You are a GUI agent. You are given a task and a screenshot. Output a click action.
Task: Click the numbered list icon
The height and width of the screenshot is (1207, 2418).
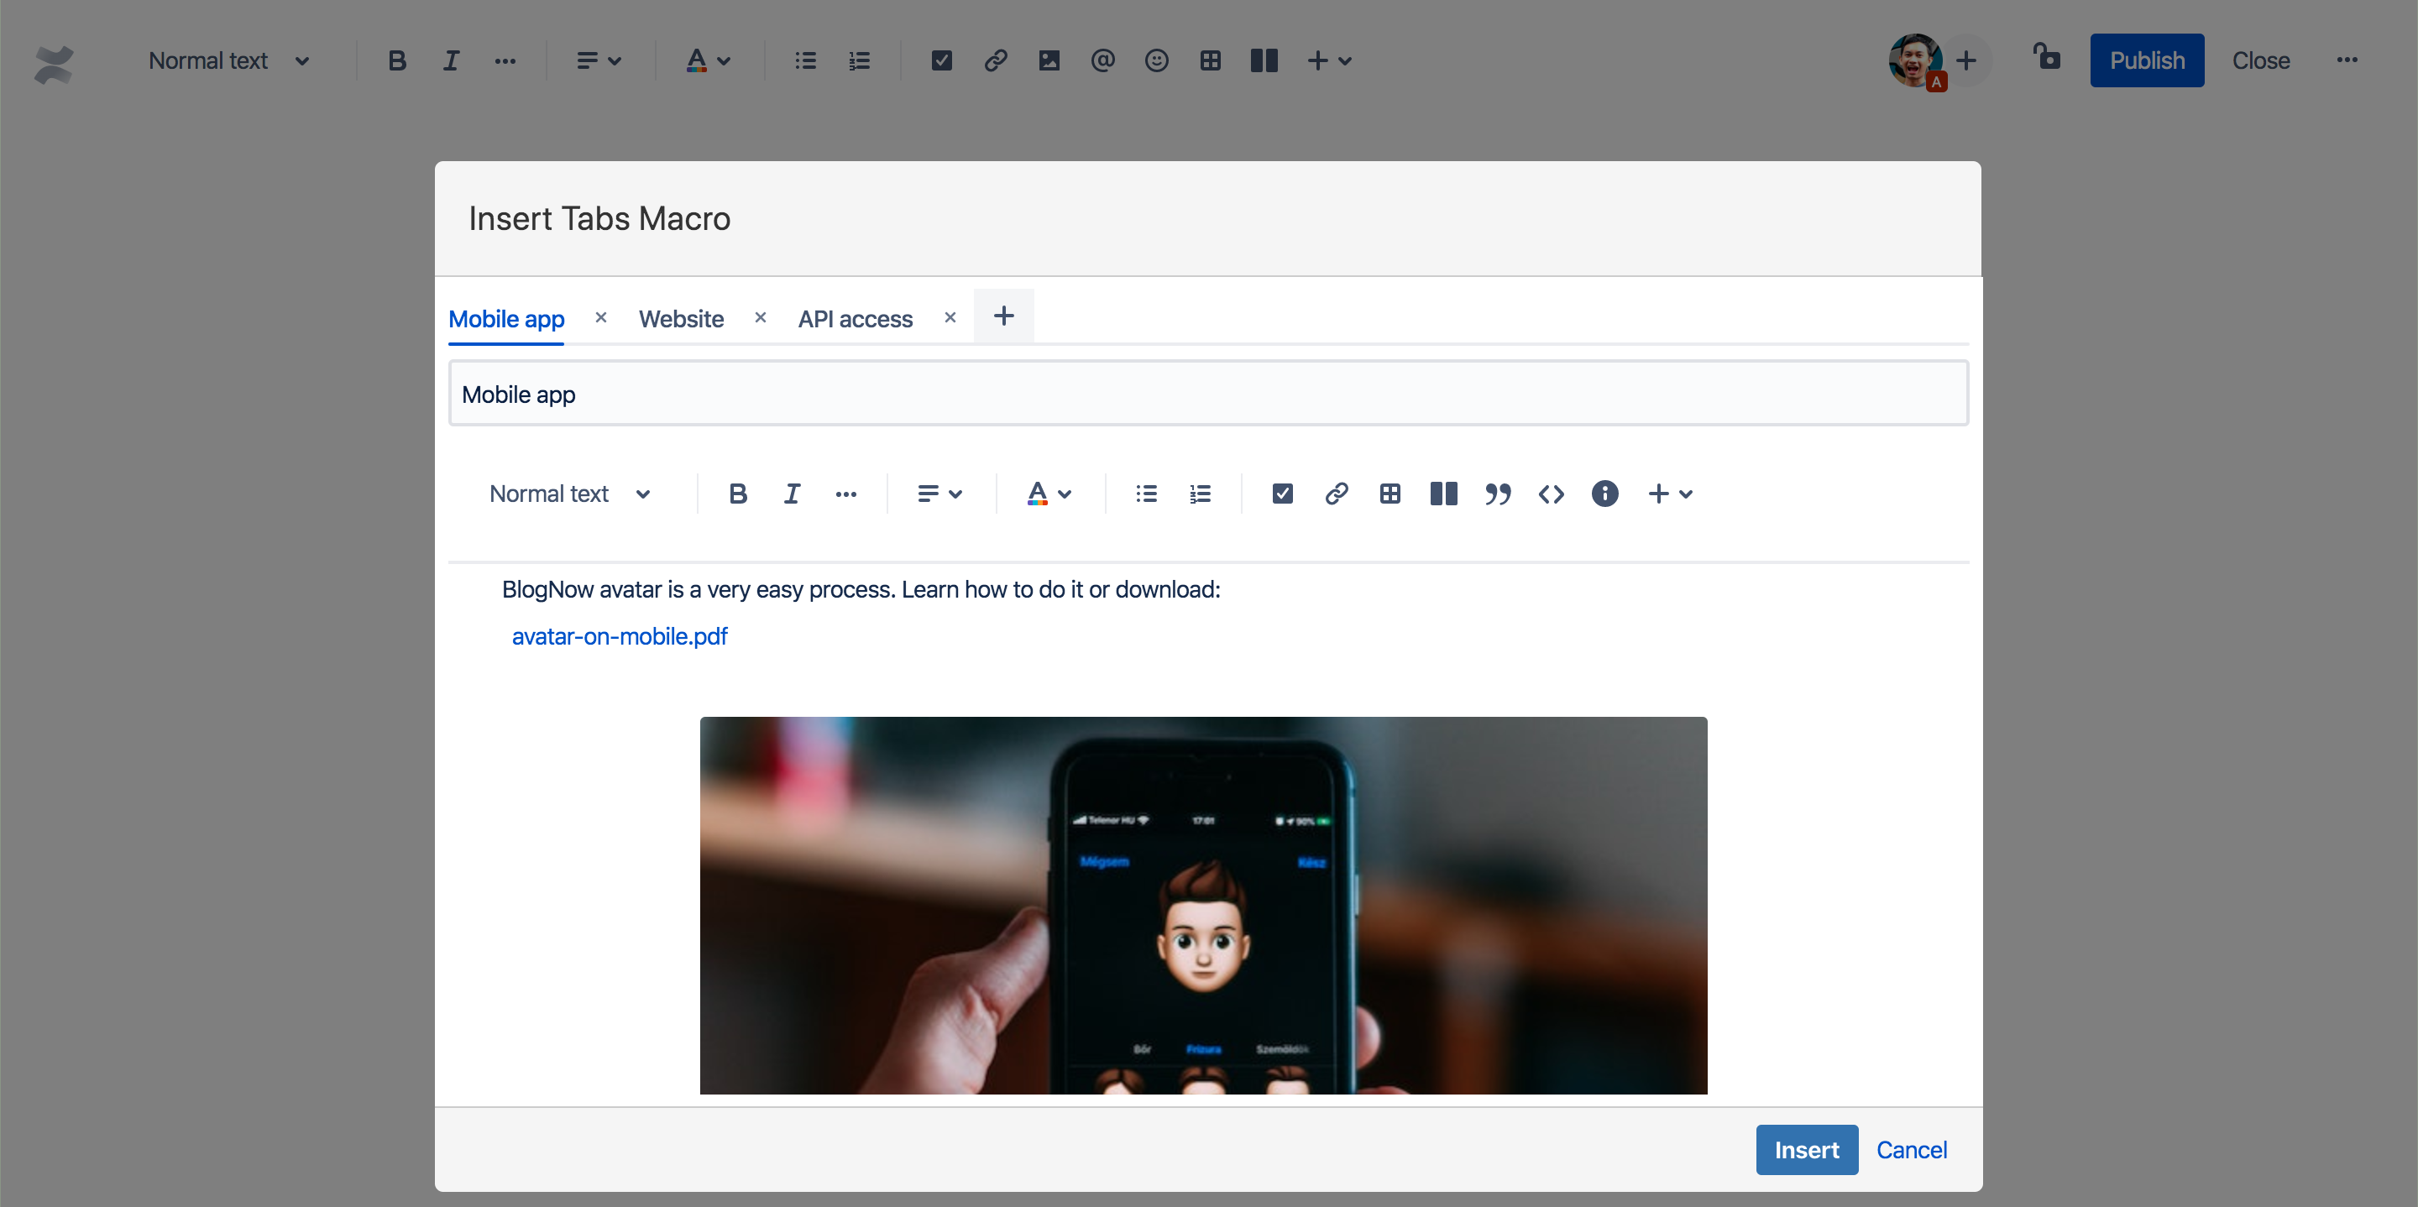(x=1200, y=494)
